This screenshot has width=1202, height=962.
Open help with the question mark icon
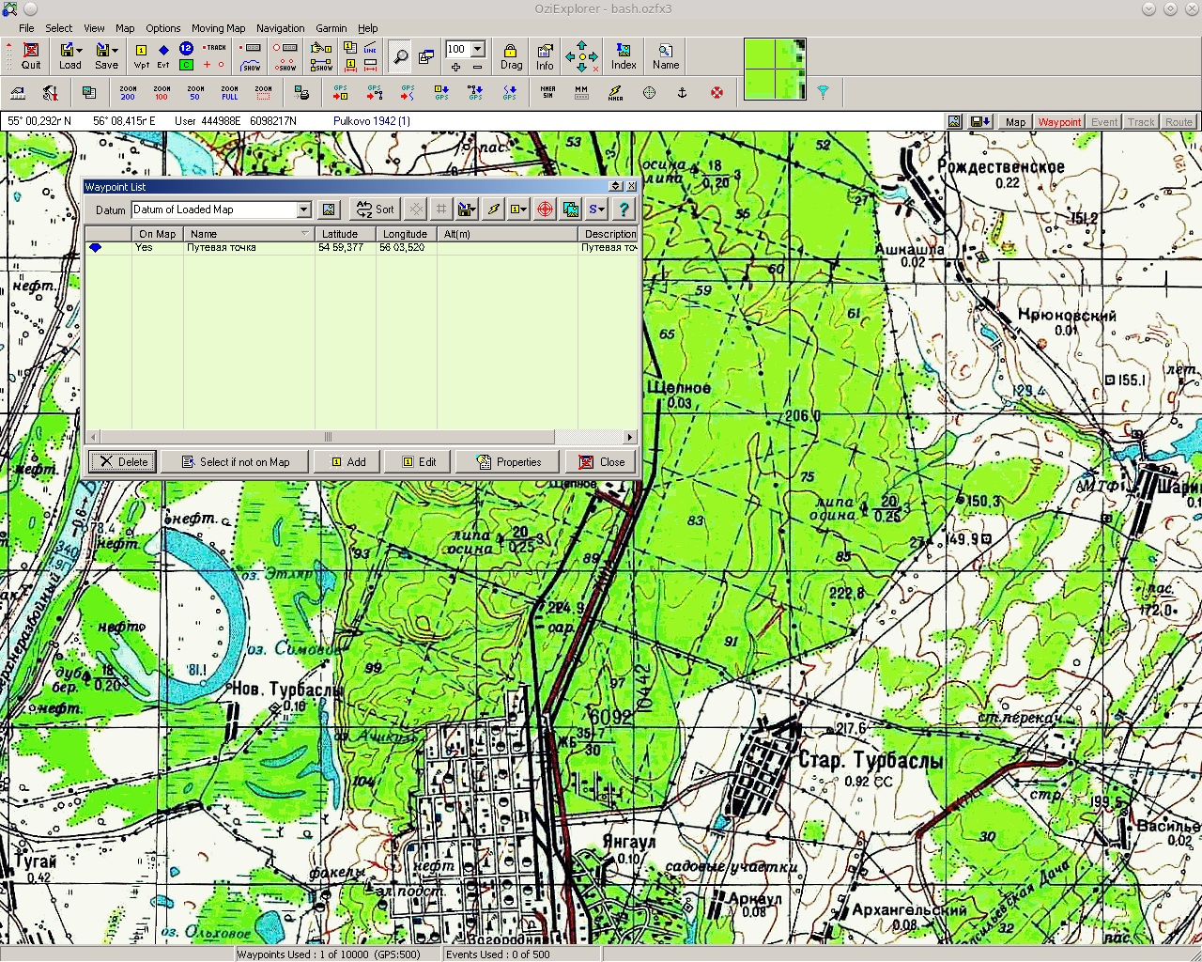623,209
